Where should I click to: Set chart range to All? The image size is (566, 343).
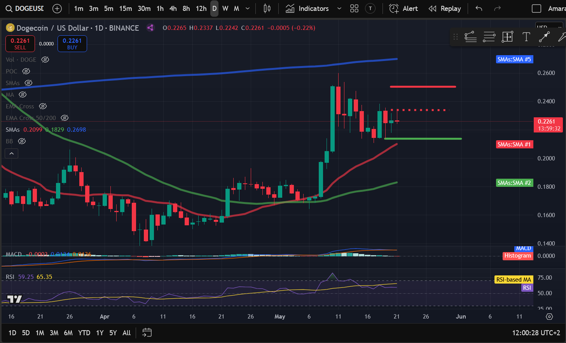pyautogui.click(x=126, y=333)
